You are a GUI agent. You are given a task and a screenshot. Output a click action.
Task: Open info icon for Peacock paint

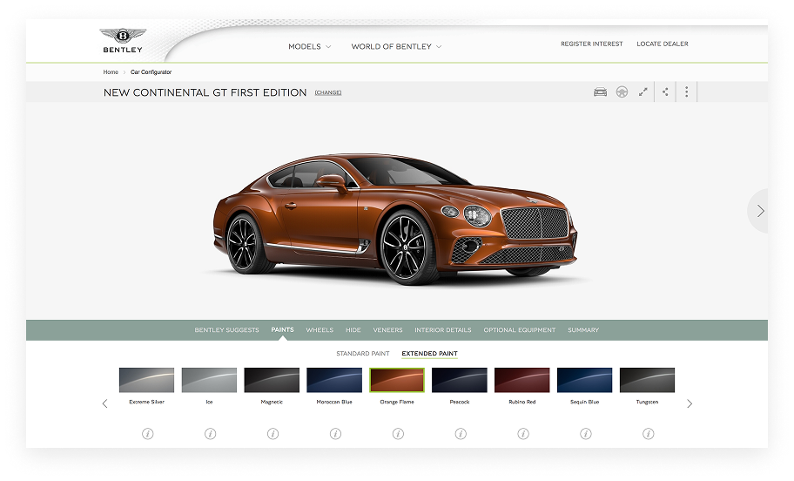(x=461, y=434)
